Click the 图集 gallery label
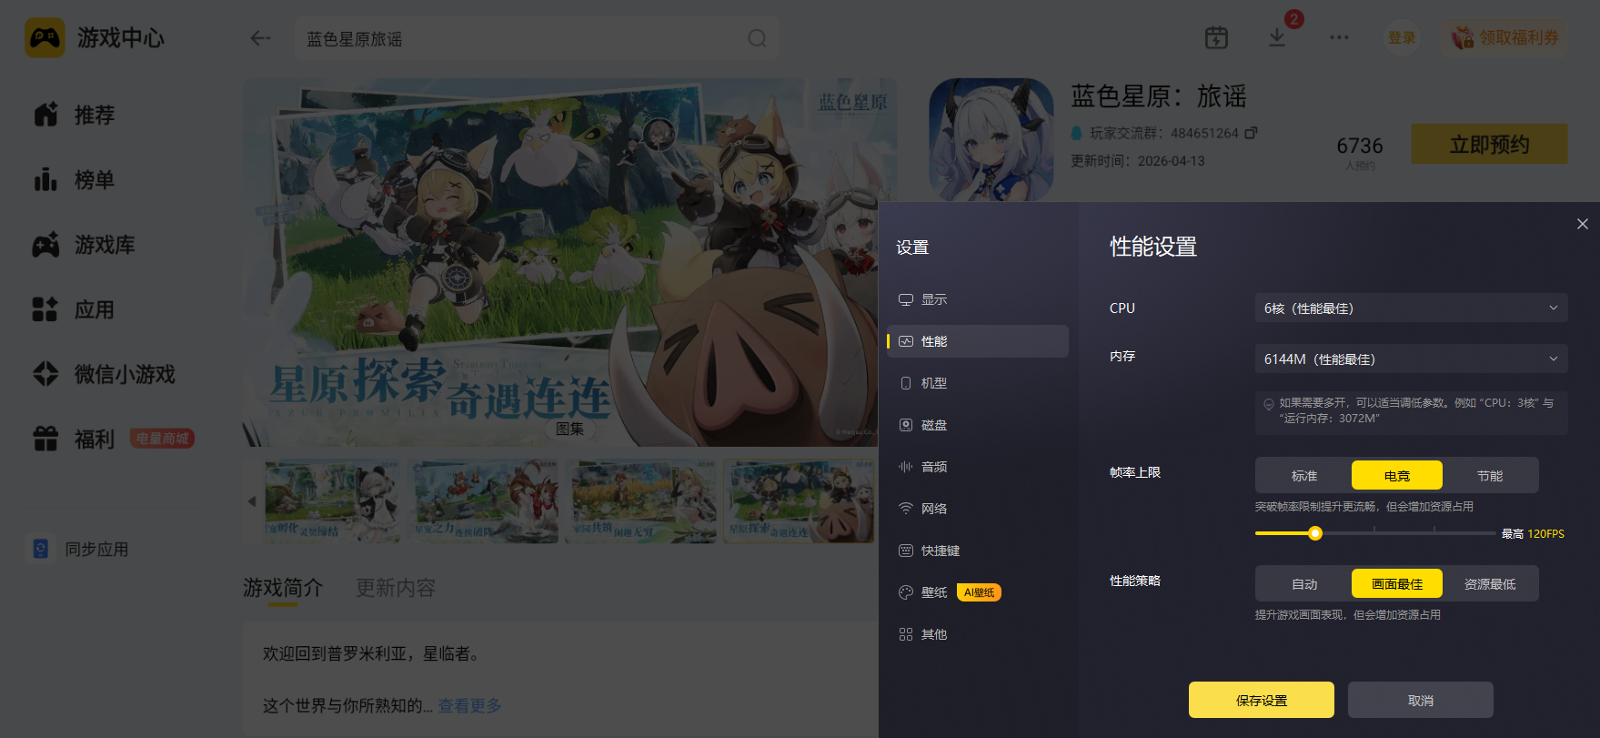This screenshot has height=738, width=1600. pos(569,429)
